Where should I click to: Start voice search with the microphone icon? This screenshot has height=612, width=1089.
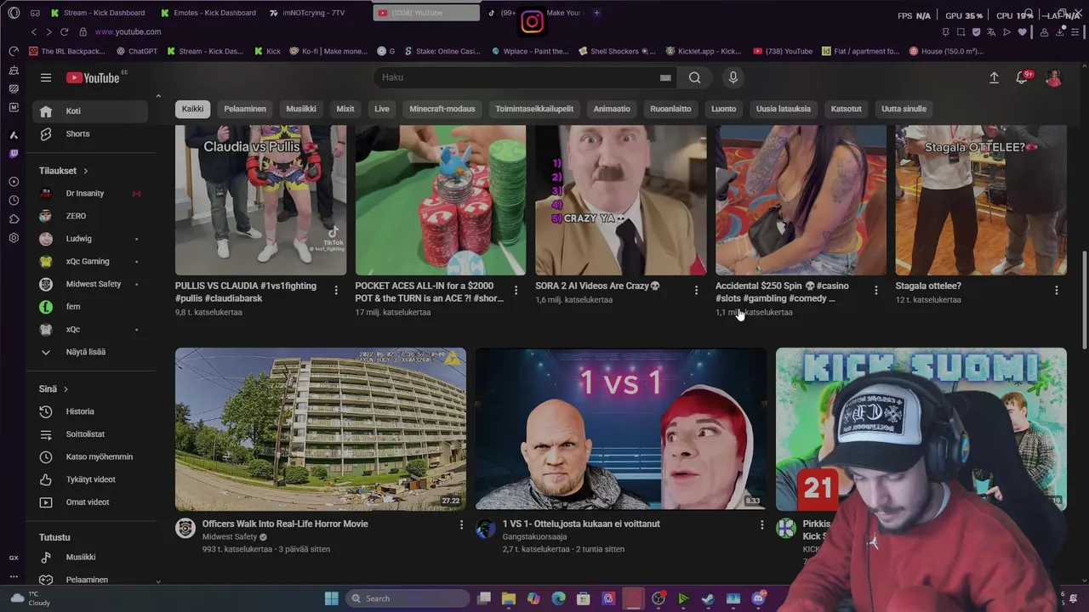coord(733,77)
